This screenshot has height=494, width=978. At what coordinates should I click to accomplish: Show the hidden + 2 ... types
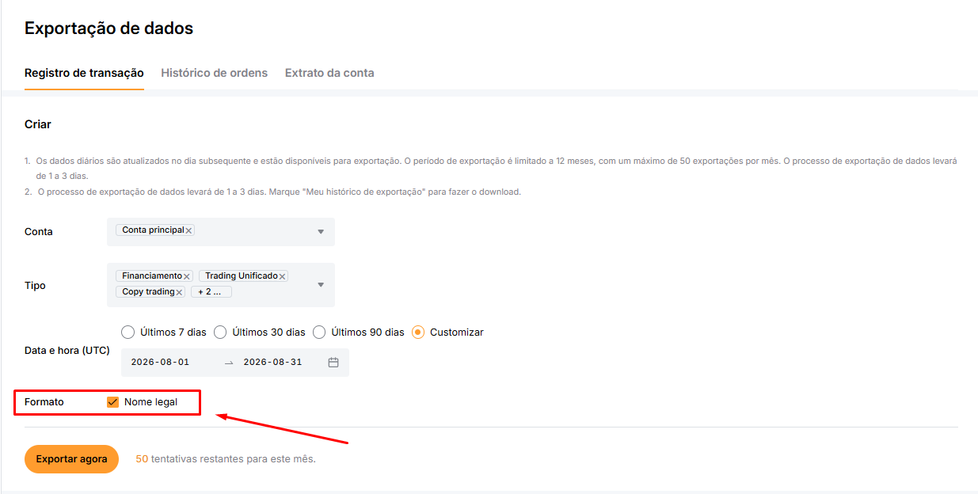point(211,292)
